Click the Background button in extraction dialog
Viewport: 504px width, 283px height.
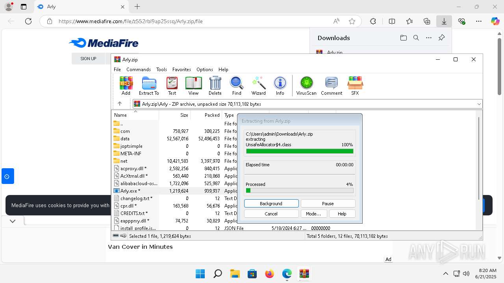[271, 204]
